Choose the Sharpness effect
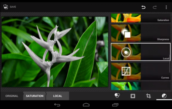This screenshot has height=109, width=172. point(140,33)
